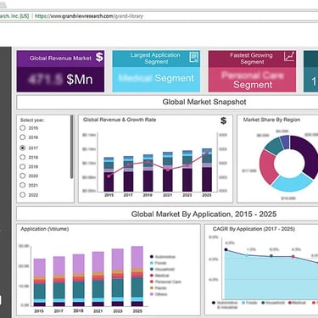Open the Global Revenue Market value tile
Viewport: 318px width, 318px height.
pyautogui.click(x=60, y=71)
